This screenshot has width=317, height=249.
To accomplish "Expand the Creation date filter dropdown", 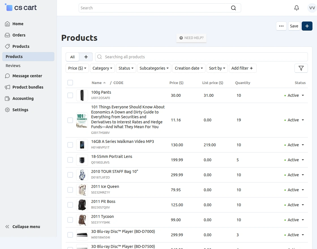I will pos(189,68).
